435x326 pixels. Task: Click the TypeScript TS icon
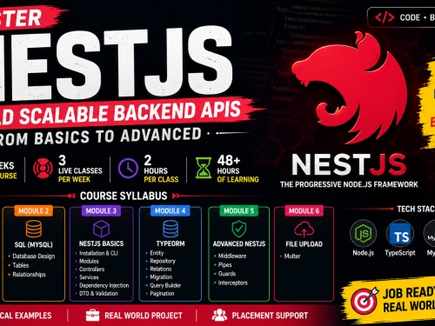400,234
